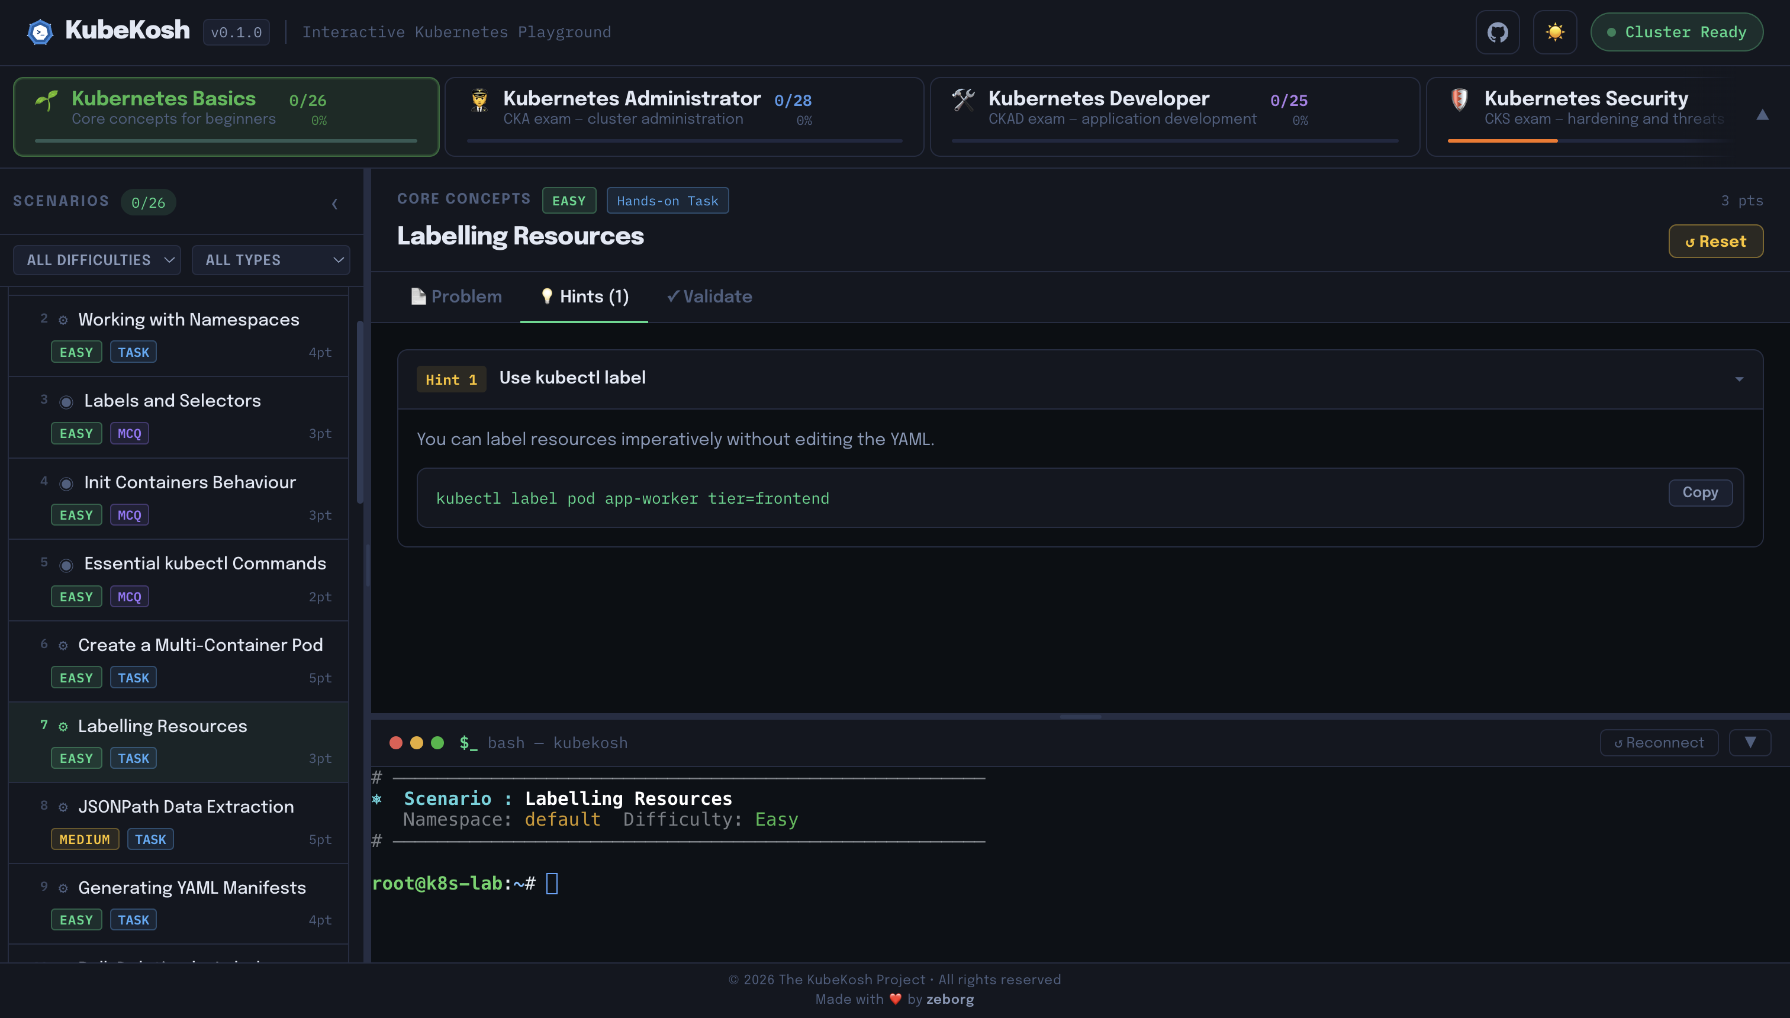
Task: Click the gear icon beside JSONPath Data Extraction
Action: click(63, 807)
